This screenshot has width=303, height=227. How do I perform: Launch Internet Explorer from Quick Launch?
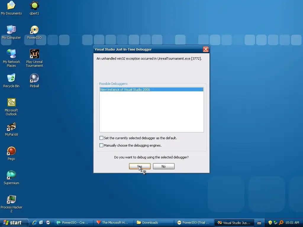[34, 223]
